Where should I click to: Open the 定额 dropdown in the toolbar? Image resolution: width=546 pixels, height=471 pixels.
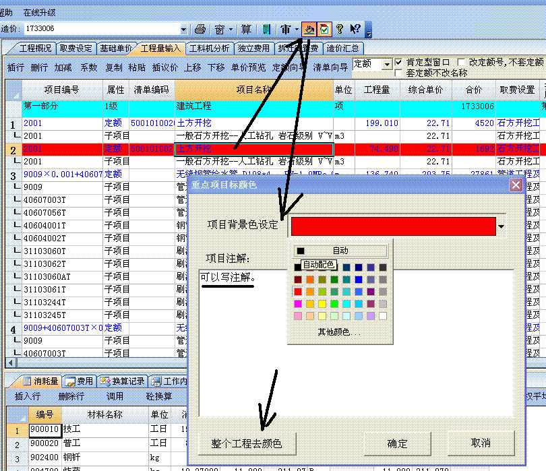pos(386,64)
